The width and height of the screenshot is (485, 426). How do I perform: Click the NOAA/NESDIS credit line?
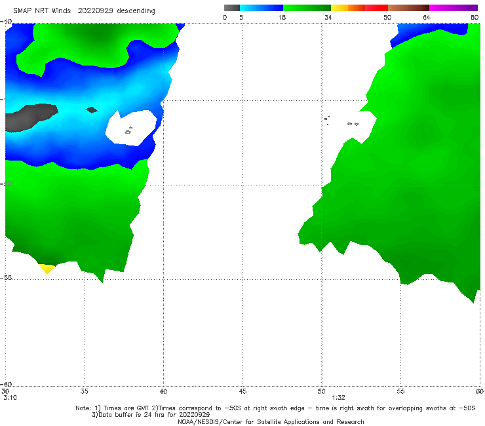(x=271, y=421)
